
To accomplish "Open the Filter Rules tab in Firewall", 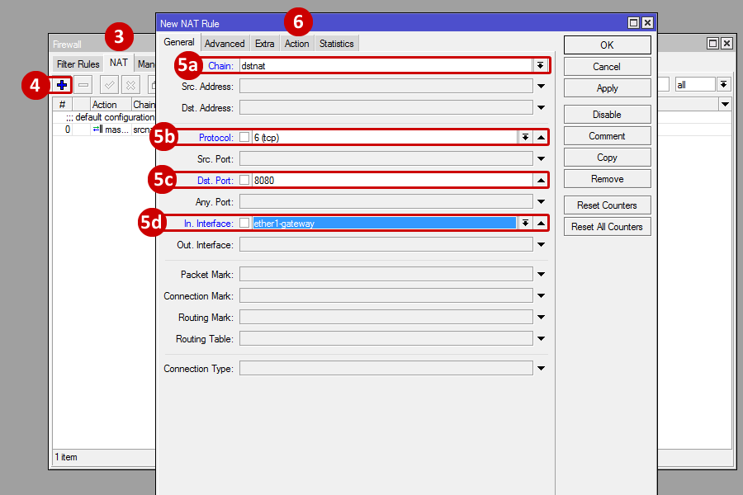I will tap(78, 64).
